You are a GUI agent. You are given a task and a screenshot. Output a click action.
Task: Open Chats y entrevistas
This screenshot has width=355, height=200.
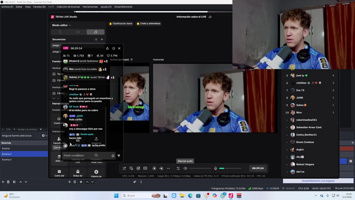(x=149, y=24)
